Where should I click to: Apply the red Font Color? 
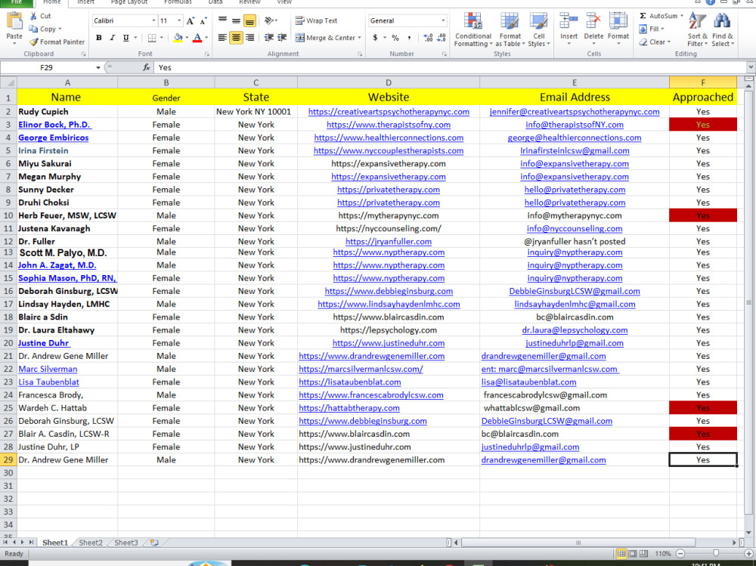[197, 38]
